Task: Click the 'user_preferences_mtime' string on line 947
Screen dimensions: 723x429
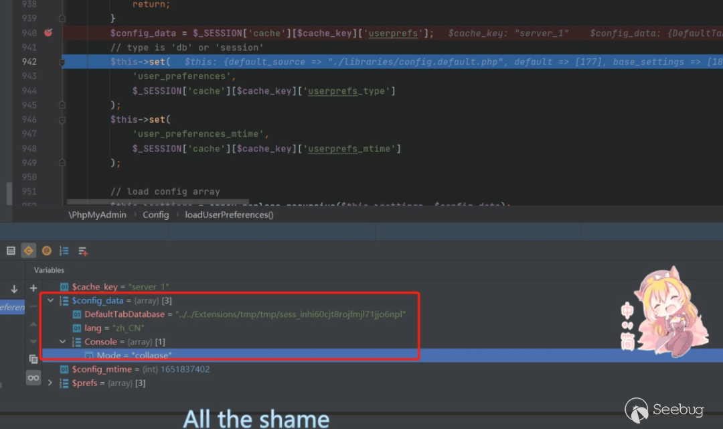Action: (198, 134)
